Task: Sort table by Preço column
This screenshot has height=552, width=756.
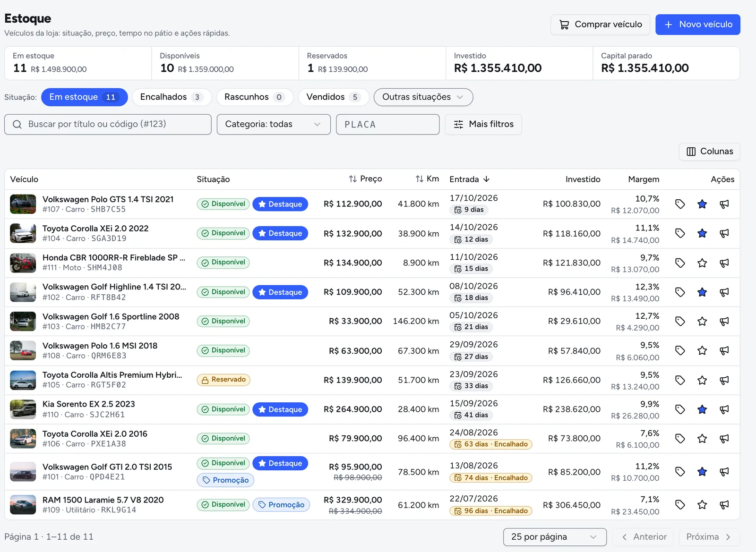Action: click(x=365, y=179)
